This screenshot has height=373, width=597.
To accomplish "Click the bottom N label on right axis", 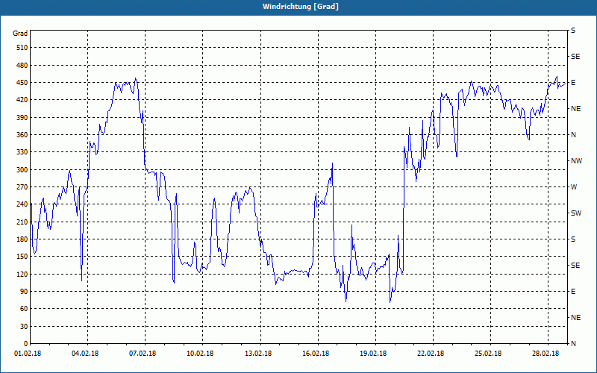I will click(x=573, y=344).
